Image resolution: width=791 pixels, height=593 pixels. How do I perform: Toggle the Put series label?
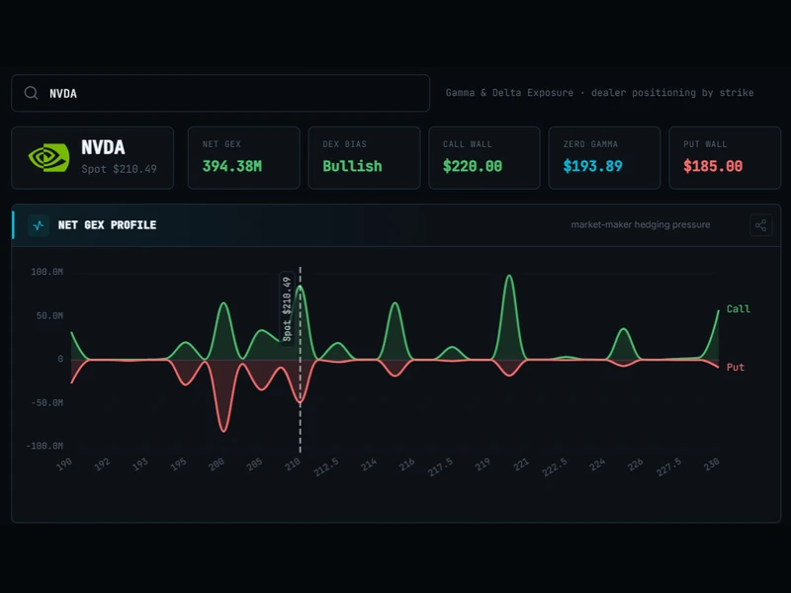[x=735, y=367]
